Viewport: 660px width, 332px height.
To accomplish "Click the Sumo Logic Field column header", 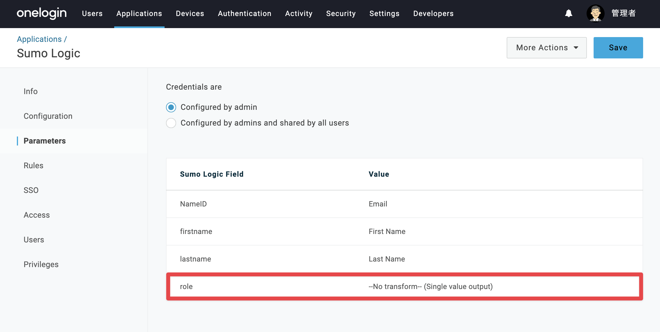I will (x=212, y=174).
